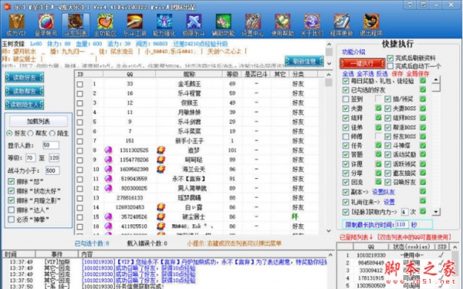Select the 帮友 radio button
Screen dimensions: 463x289
30,133
